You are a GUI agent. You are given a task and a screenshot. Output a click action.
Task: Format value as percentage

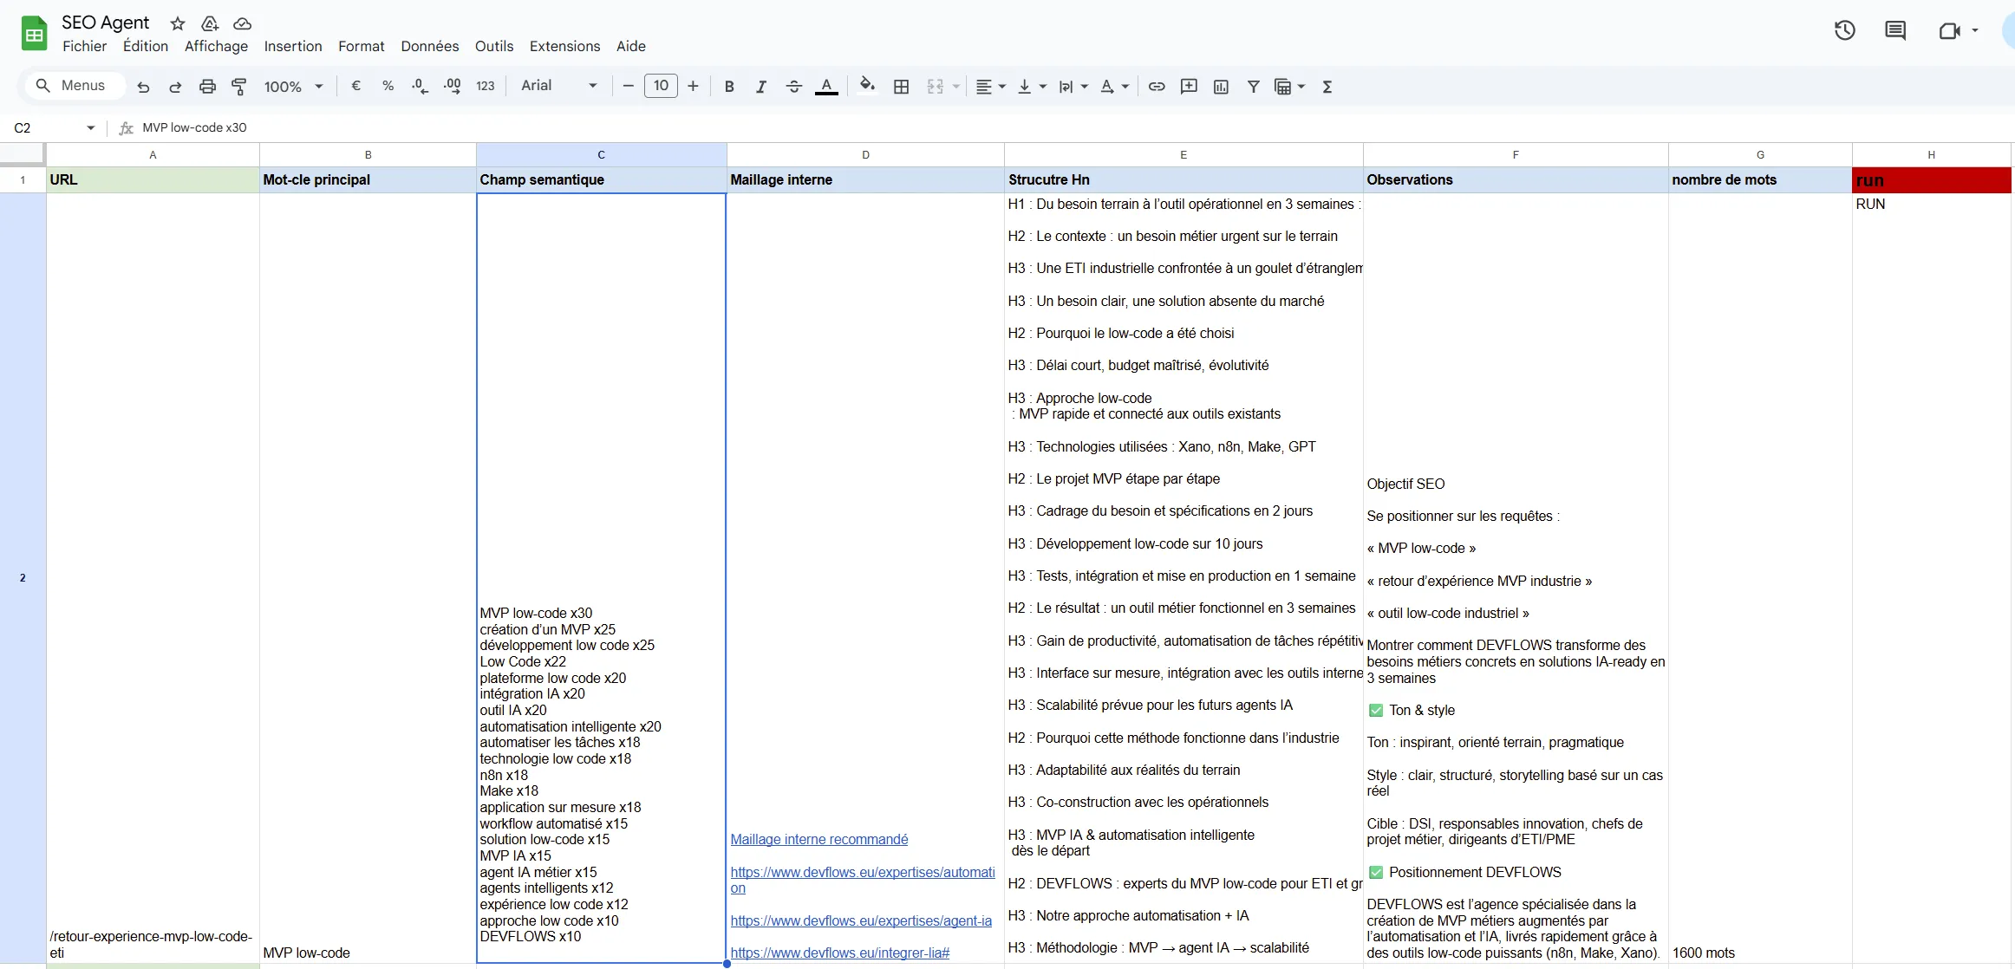click(388, 86)
